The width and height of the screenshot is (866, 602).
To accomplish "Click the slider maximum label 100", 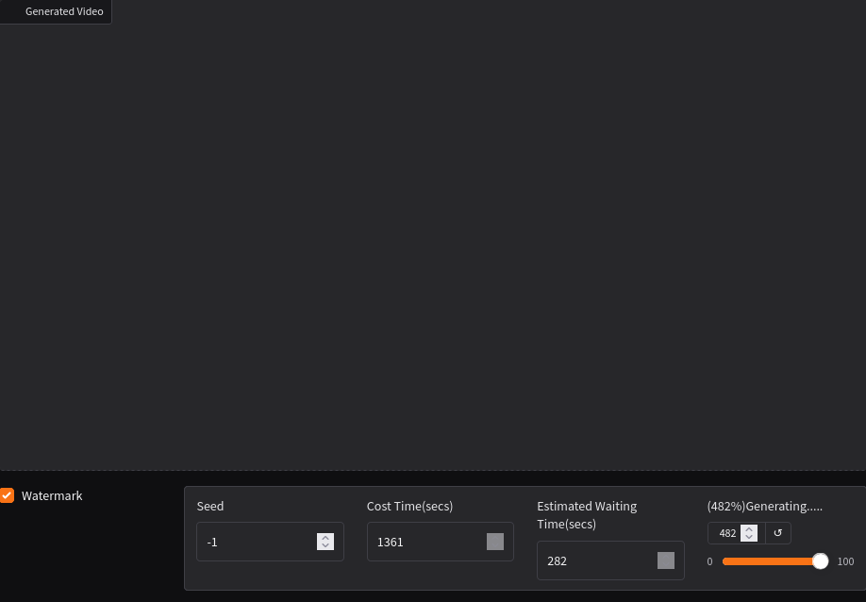I will coord(845,561).
